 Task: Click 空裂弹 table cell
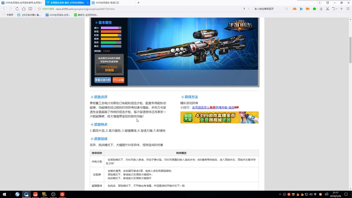pos(97,175)
